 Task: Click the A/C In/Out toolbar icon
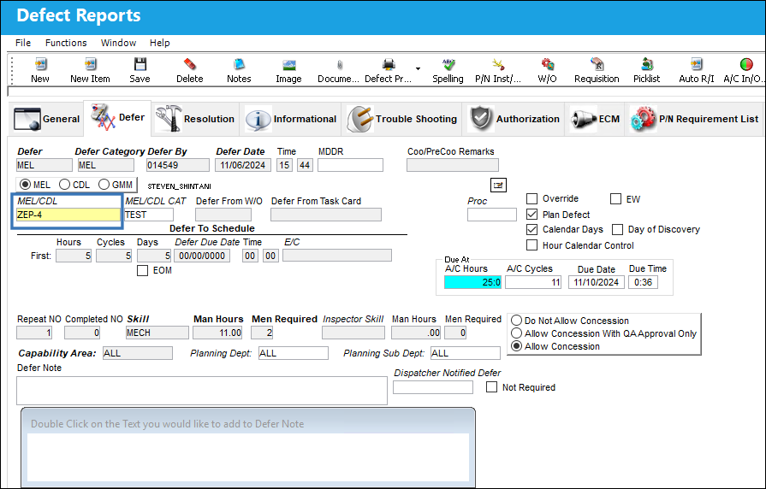[x=746, y=64]
